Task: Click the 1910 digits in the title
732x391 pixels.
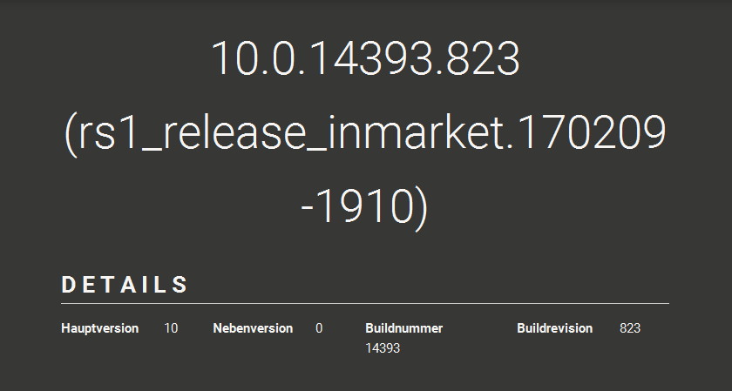Action: [365, 207]
